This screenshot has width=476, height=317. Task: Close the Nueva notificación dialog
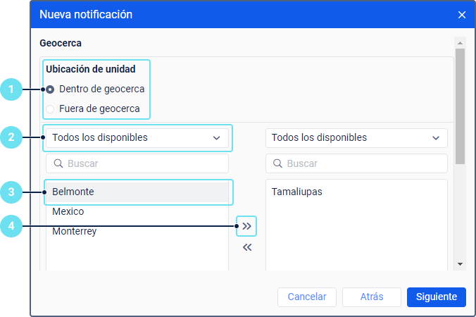click(462, 14)
